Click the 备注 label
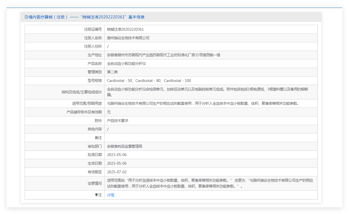This screenshot has height=214, width=349. coord(98,138)
